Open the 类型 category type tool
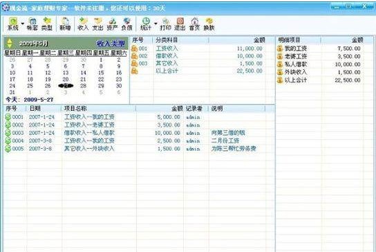Screen dimensions: 376x252 click(47, 24)
